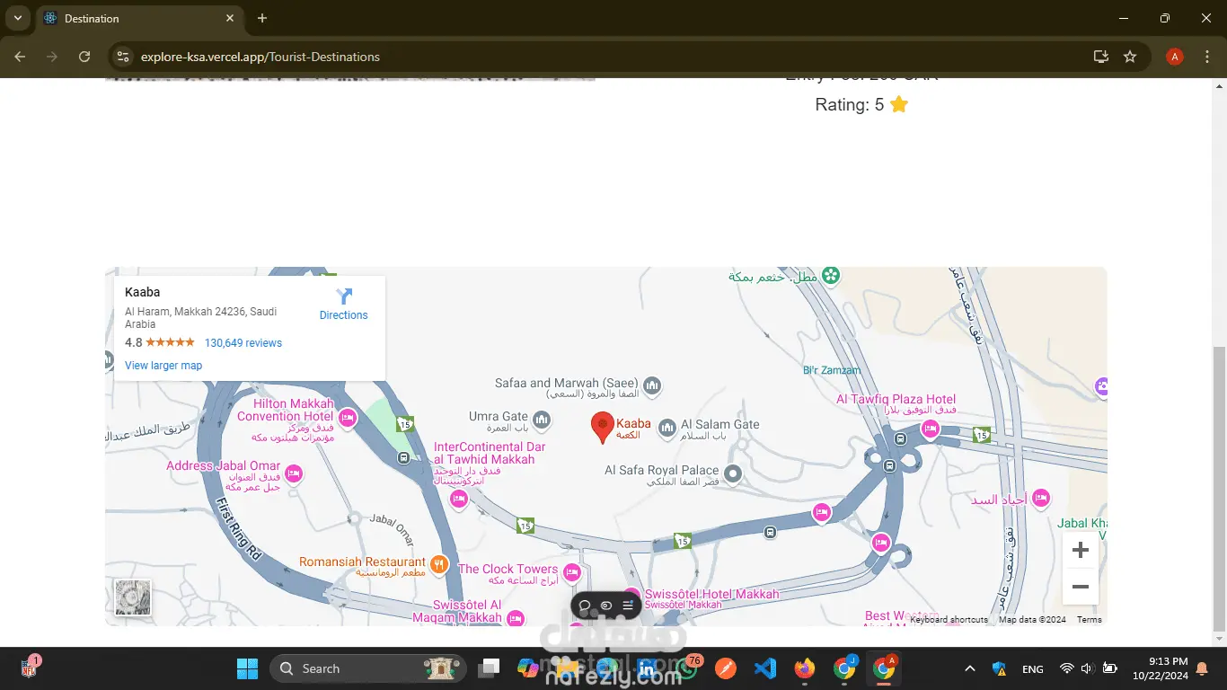Viewport: 1227px width, 690px height.
Task: Select the red Kaaba map pin
Action: [602, 428]
